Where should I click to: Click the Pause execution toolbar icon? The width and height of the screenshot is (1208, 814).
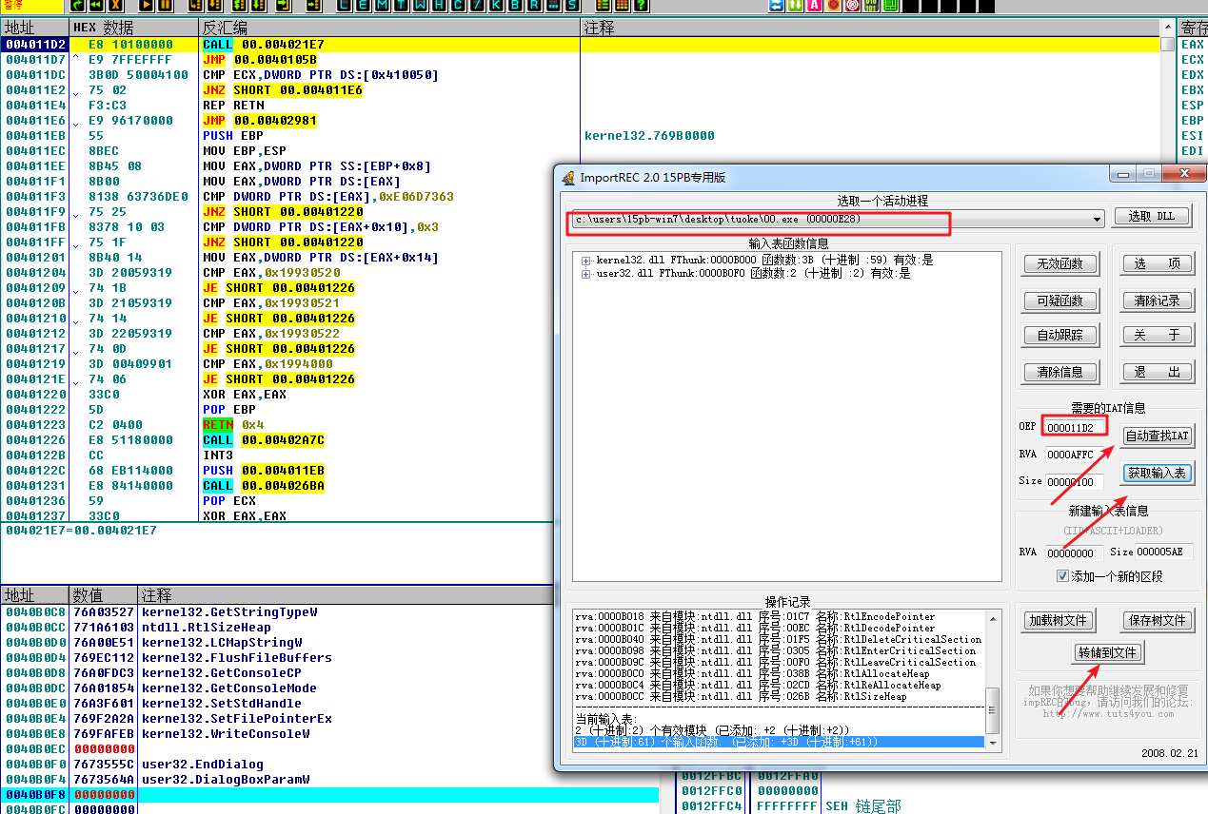click(x=166, y=5)
